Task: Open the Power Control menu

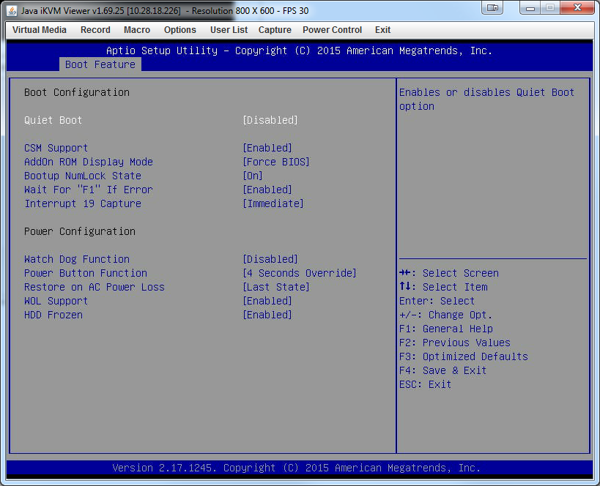Action: pos(332,30)
